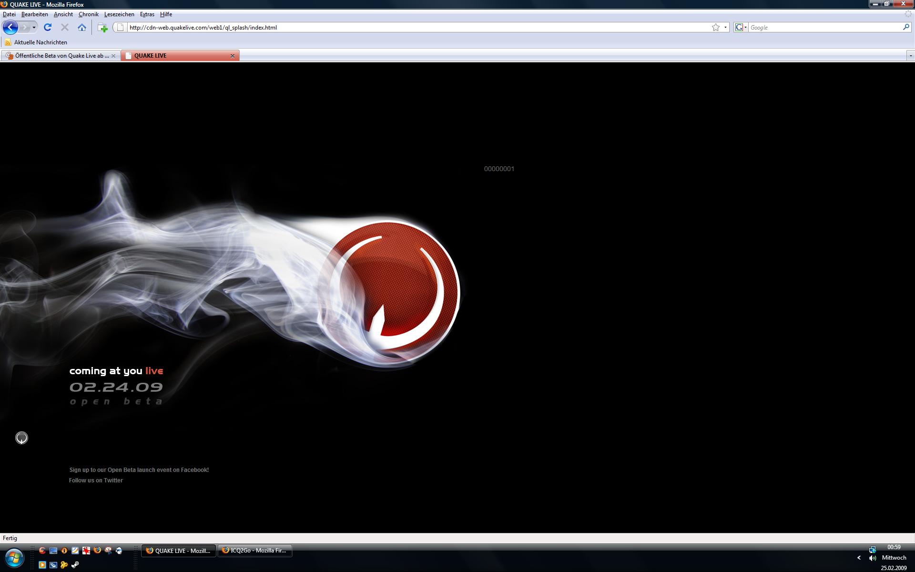
Task: Click the small Quake logo on page
Action: (x=21, y=438)
